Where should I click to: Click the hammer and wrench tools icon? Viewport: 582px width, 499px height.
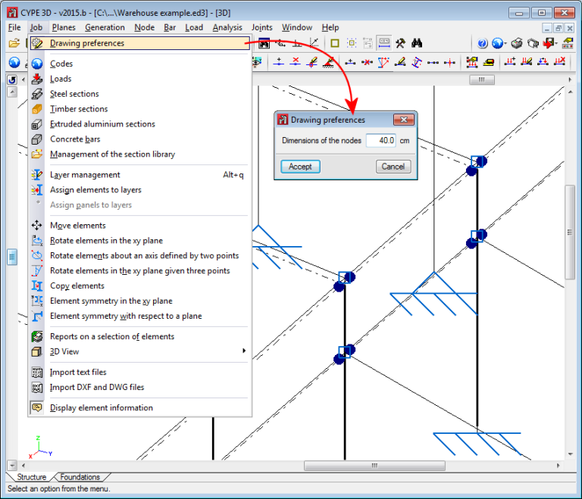pyautogui.click(x=400, y=43)
